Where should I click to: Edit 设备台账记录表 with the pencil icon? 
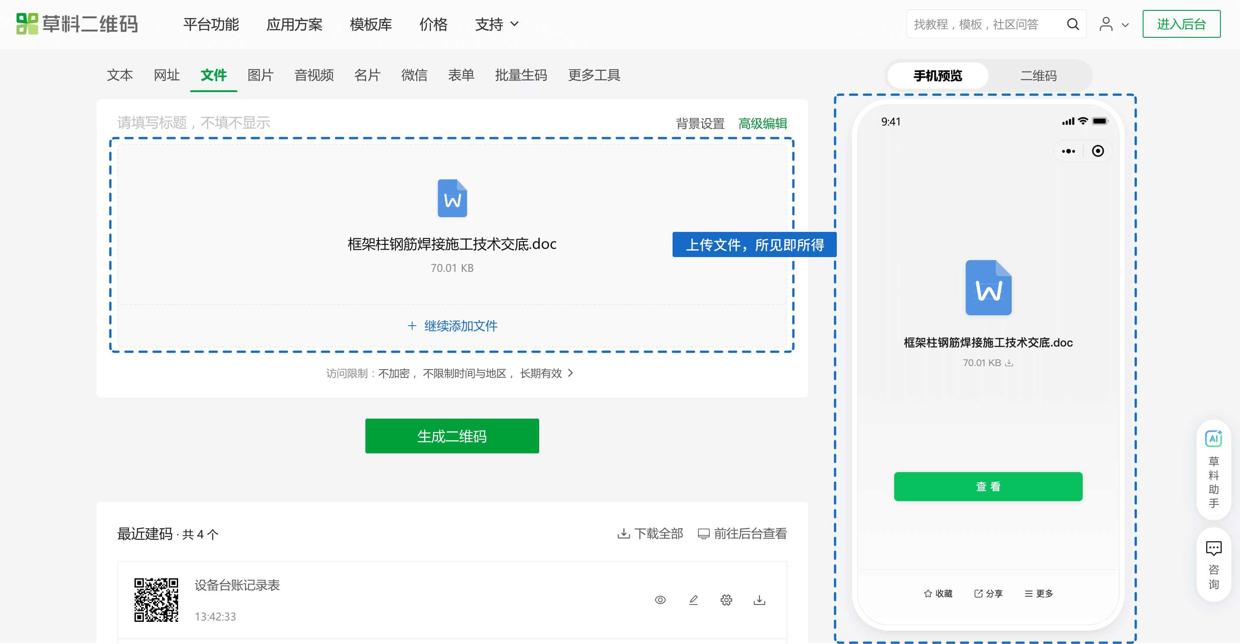point(693,600)
